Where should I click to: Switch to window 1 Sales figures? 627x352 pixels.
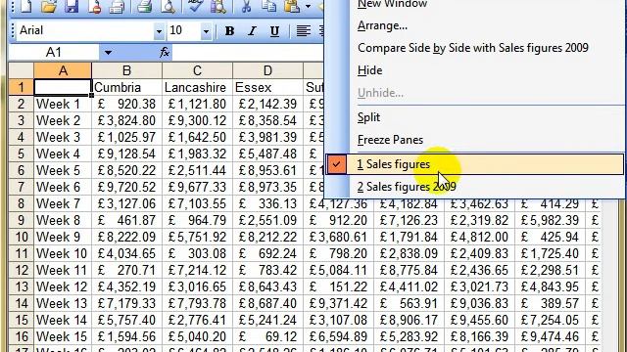coord(474,164)
